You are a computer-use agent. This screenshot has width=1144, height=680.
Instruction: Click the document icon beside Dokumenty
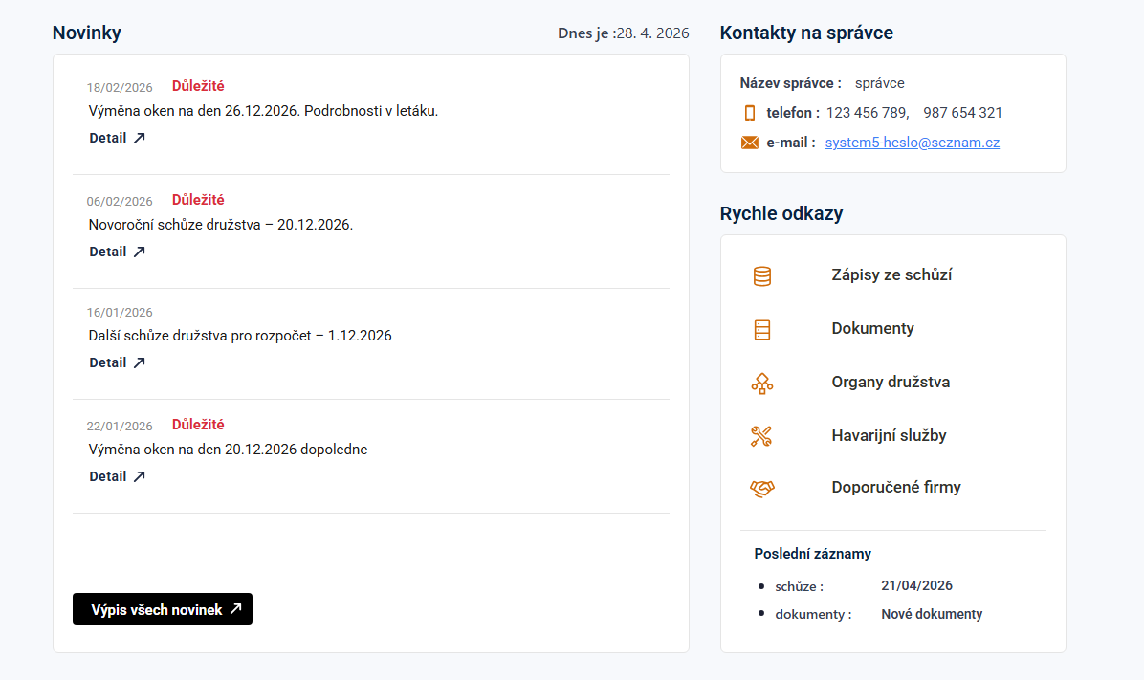coord(761,330)
